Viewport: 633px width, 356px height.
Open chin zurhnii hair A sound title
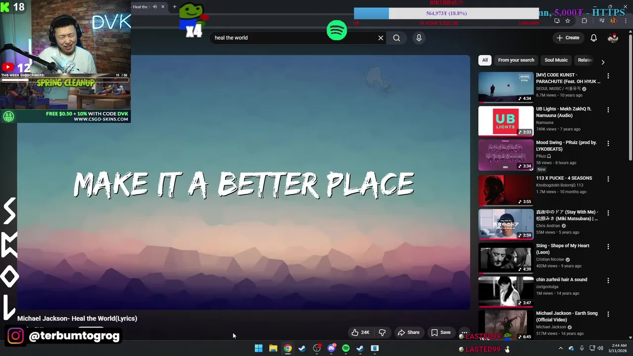(x=561, y=279)
